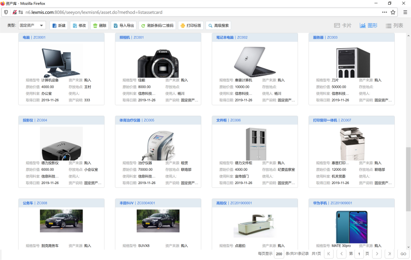
Task: Go to the next page arrow
Action: pos(377,254)
